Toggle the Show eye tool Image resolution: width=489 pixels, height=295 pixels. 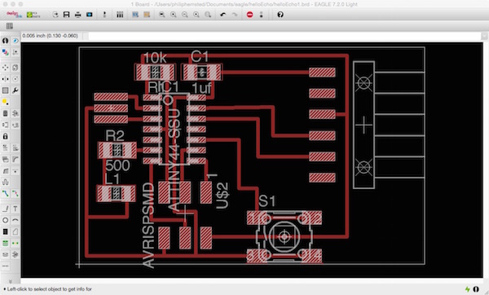(x=15, y=41)
